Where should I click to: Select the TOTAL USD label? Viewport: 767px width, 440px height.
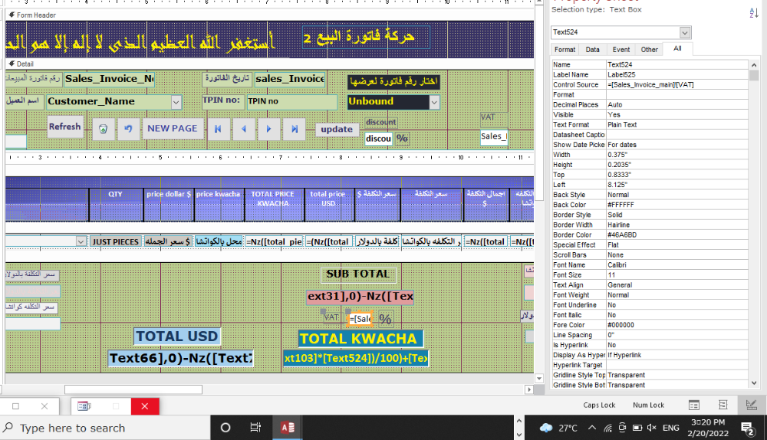tap(176, 337)
